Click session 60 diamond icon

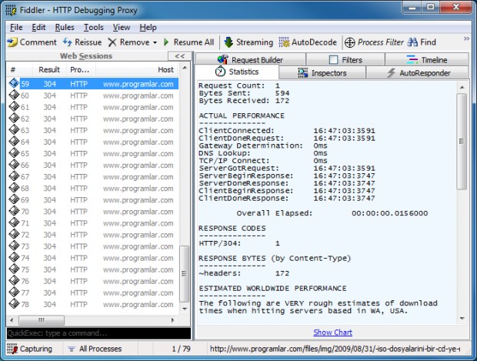click(x=14, y=95)
